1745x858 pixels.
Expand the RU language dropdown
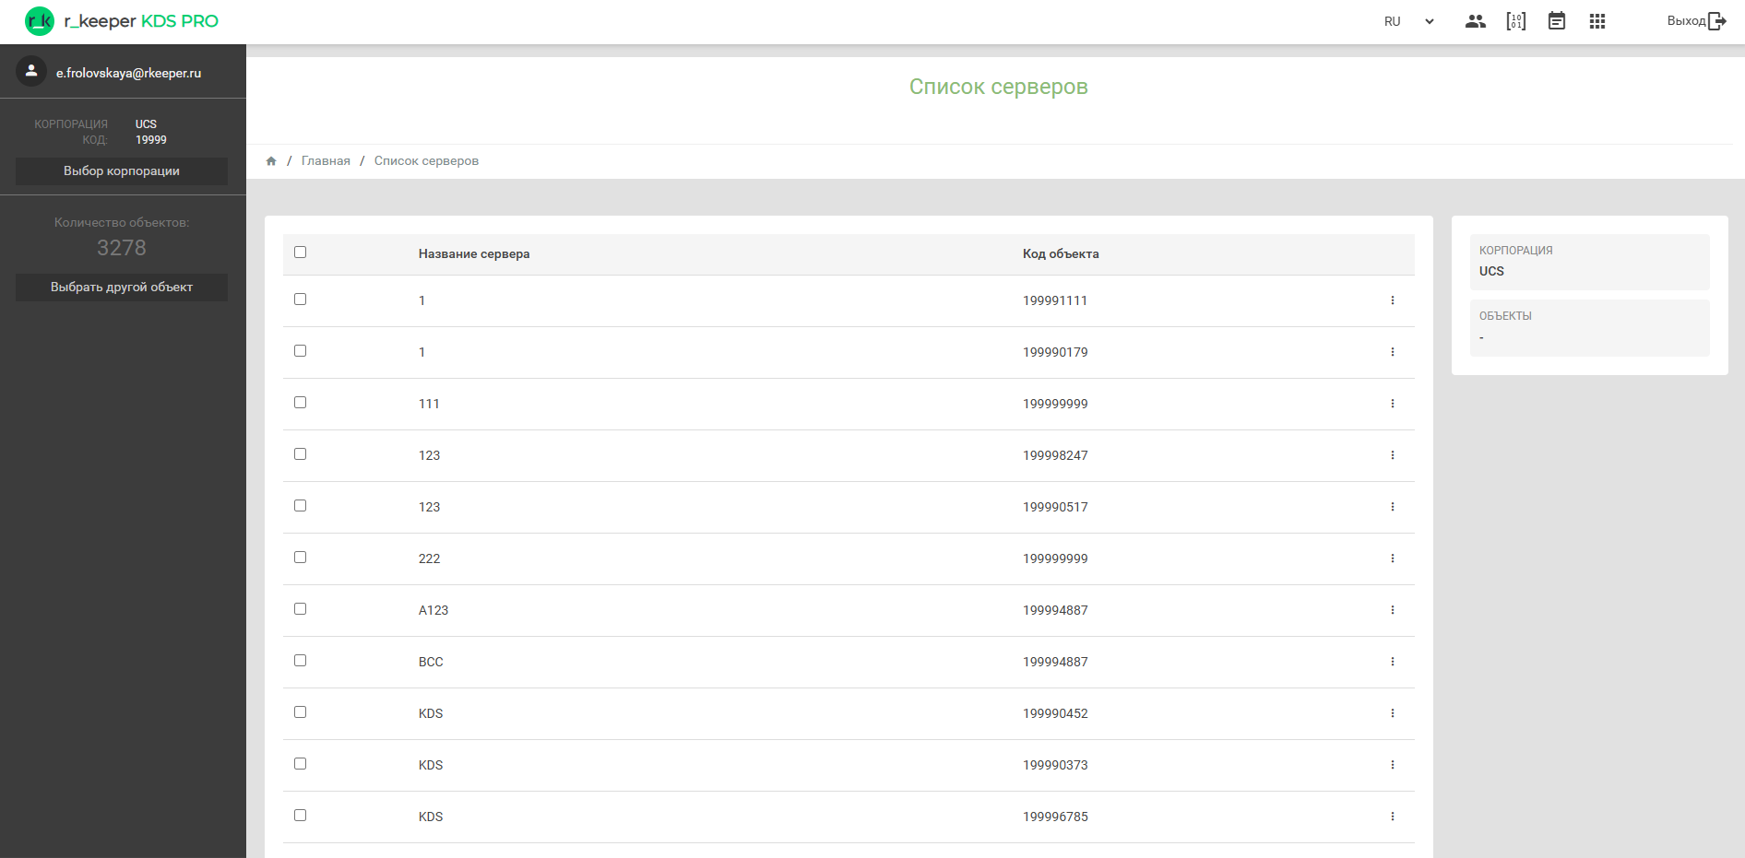(x=1409, y=21)
